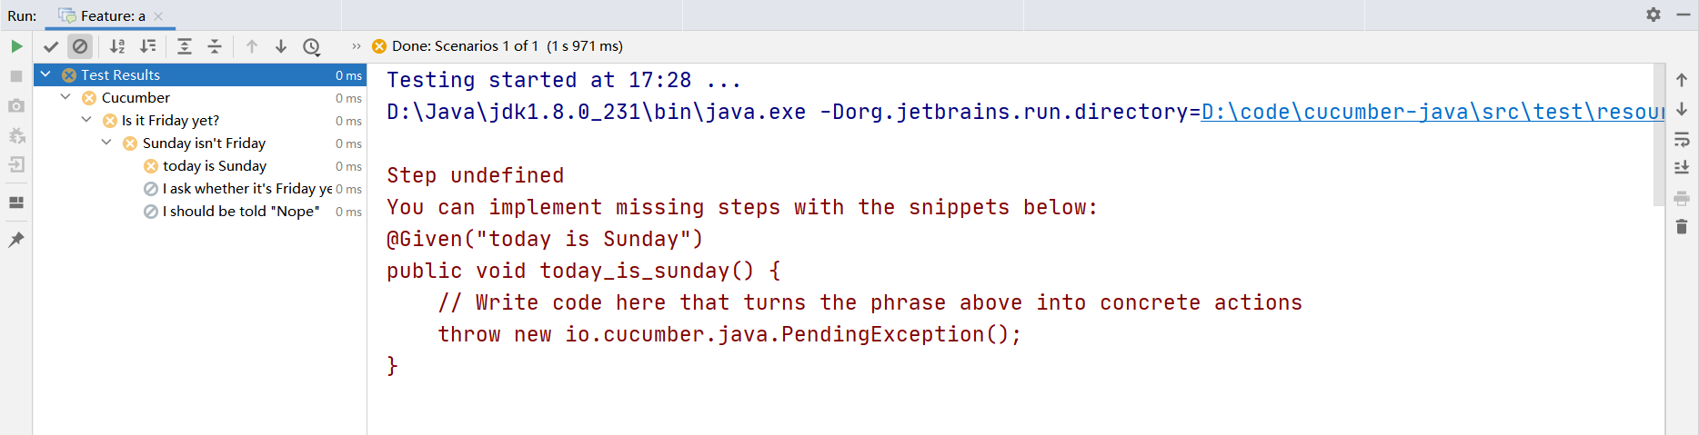Collapse the Test Results root node

45,74
